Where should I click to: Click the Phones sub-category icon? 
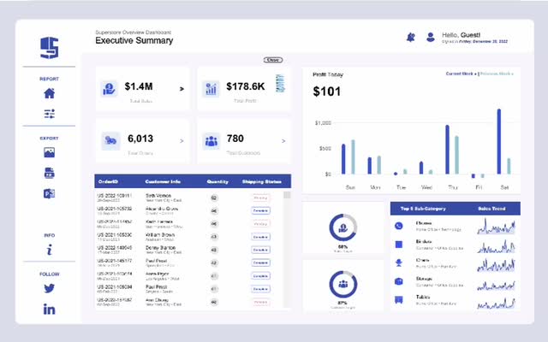(399, 226)
